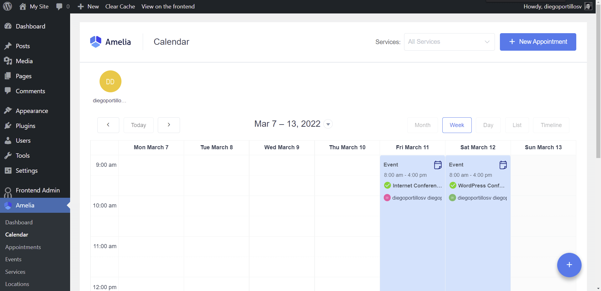Switch to Month view
The height and width of the screenshot is (291, 601).
click(422, 125)
